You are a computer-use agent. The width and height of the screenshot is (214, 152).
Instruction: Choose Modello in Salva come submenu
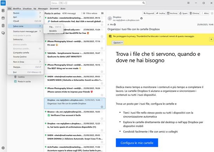tap(53, 31)
